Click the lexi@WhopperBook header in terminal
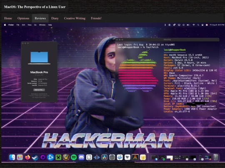 coord(175,50)
